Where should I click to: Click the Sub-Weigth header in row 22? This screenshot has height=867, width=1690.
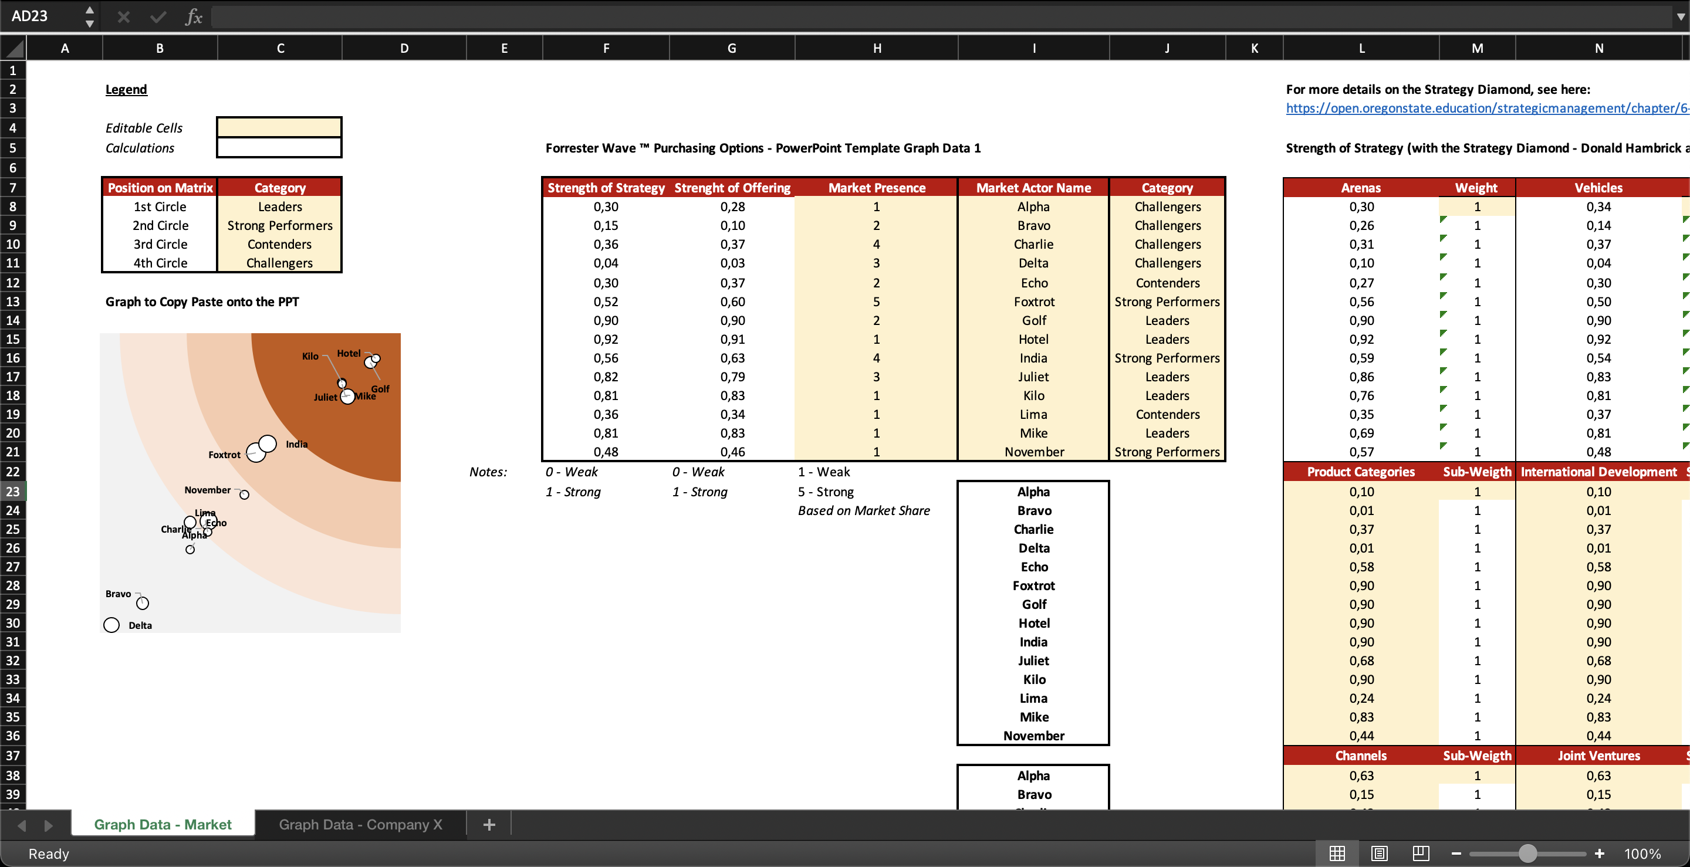coord(1477,472)
